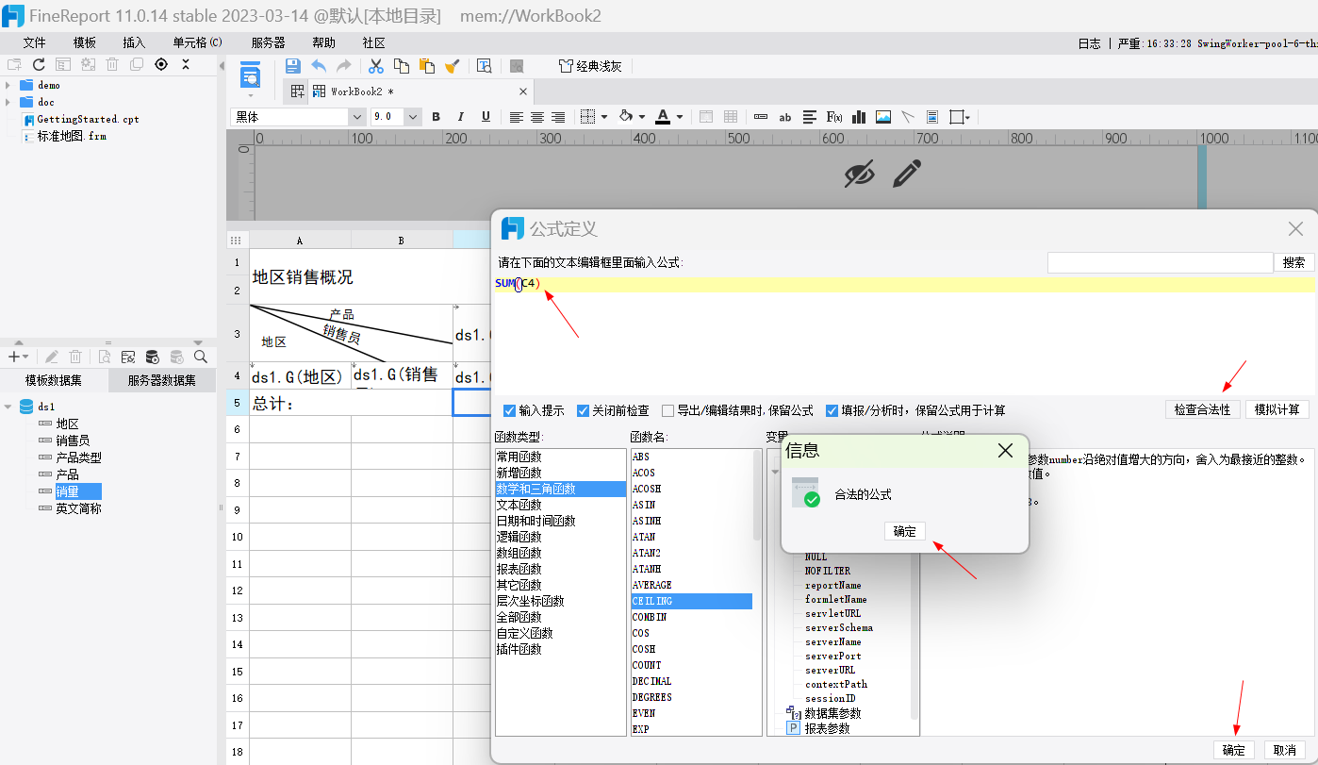Open the 插入 menu

click(x=134, y=42)
